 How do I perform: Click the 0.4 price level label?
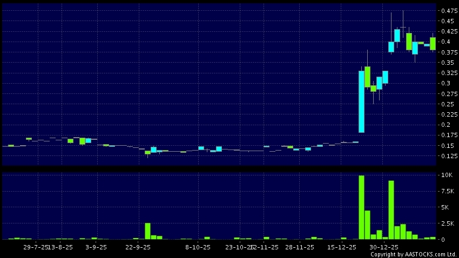pos(446,42)
